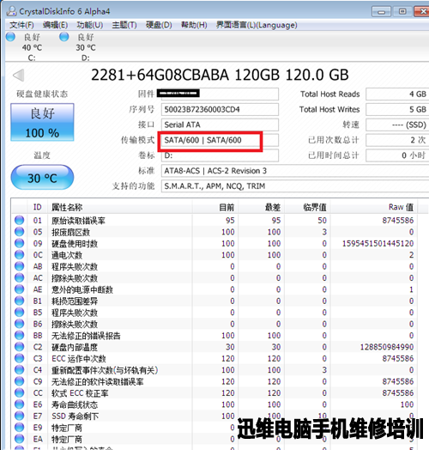This screenshot has height=450, width=429.
Task: Click status orb for attribute 01 原始读取错误率
Action: point(20,220)
